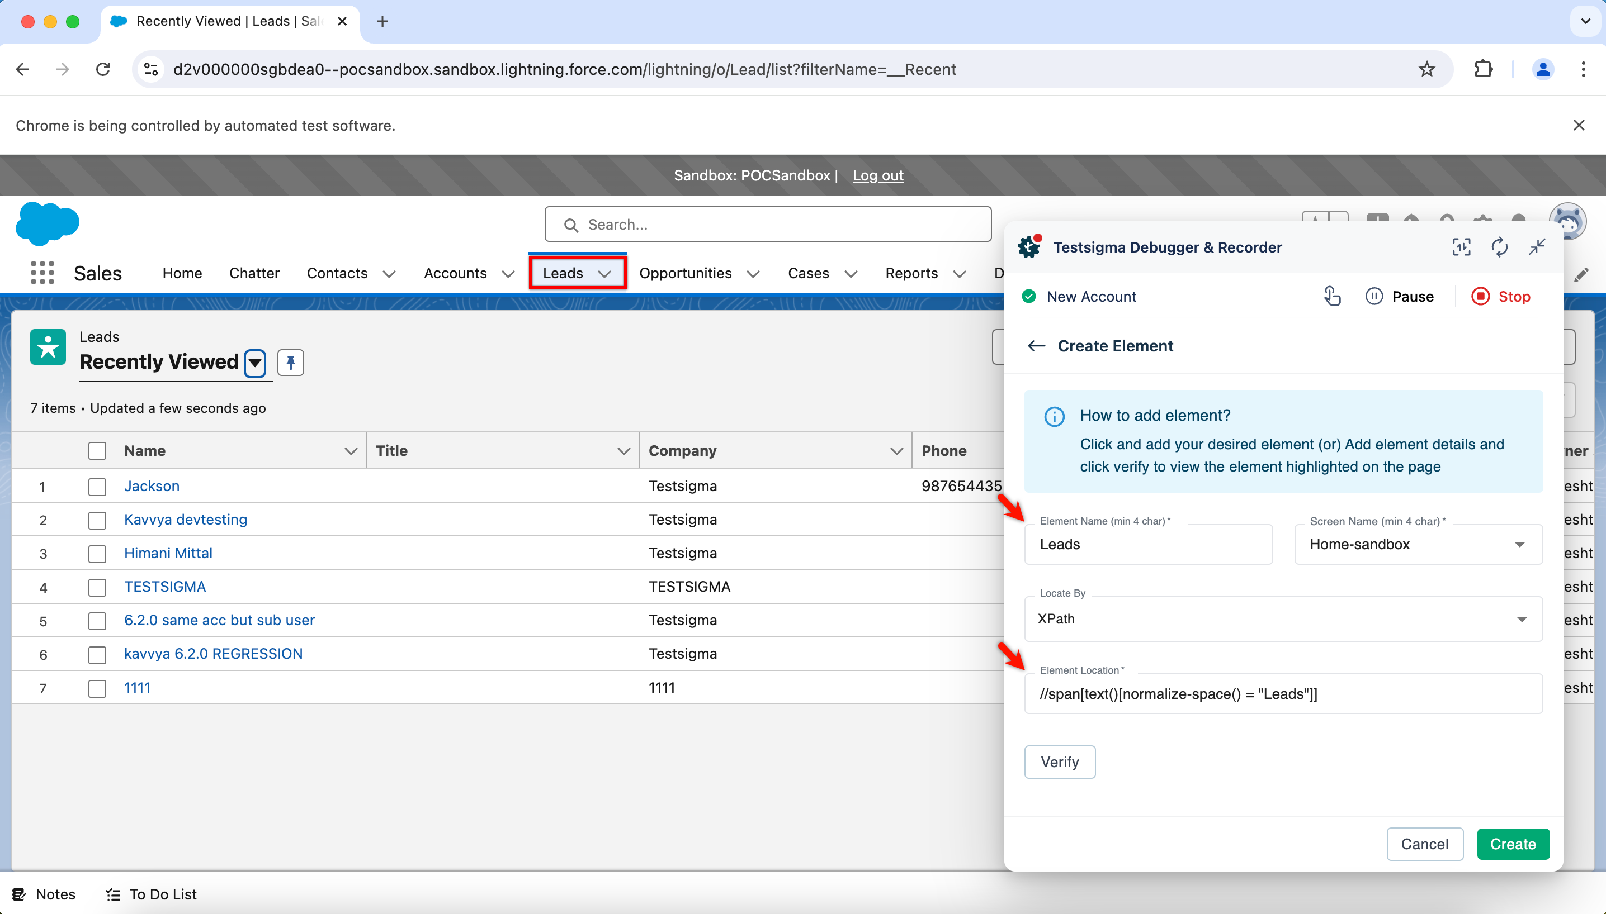This screenshot has height=914, width=1606.
Task: Open the Opportunities tab
Action: click(685, 273)
